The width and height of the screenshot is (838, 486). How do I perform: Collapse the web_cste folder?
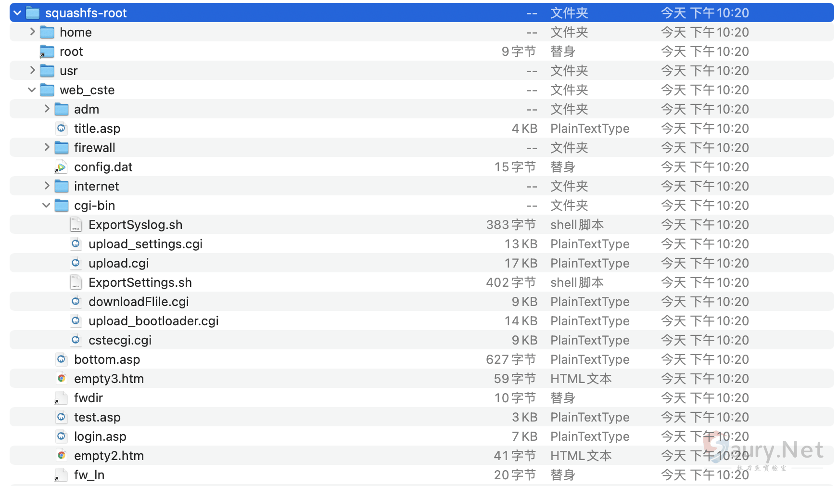(32, 90)
